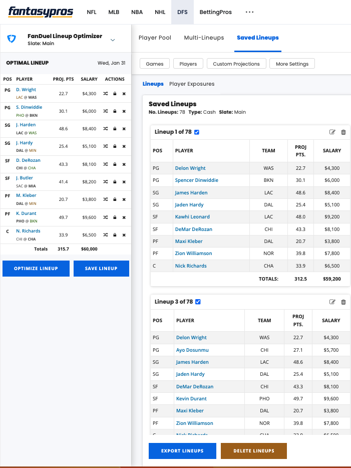Show the Player Exposures sub-tab
This screenshot has width=351, height=468.
[x=192, y=84]
